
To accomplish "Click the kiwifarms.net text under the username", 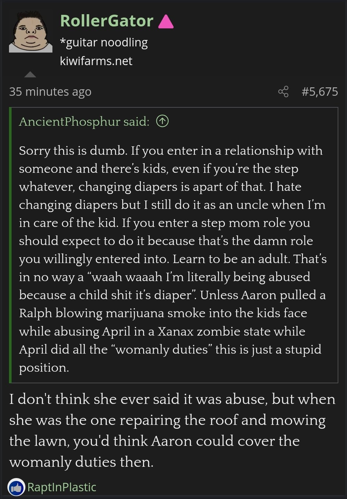I will pyautogui.click(x=96, y=61).
